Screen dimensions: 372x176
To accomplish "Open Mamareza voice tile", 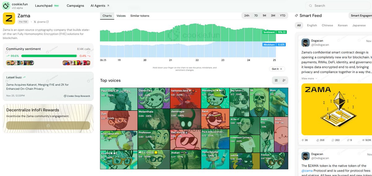I will pyautogui.click(x=215, y=98).
